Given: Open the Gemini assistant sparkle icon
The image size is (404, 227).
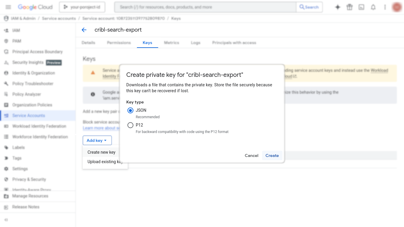Looking at the screenshot, I should coord(337,7).
